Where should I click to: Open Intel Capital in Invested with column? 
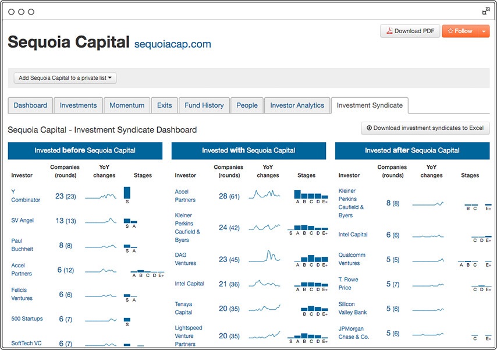pos(189,284)
